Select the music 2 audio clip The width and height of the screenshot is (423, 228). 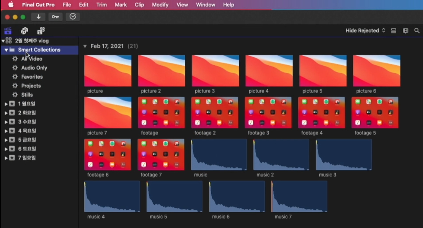[x=281, y=155]
